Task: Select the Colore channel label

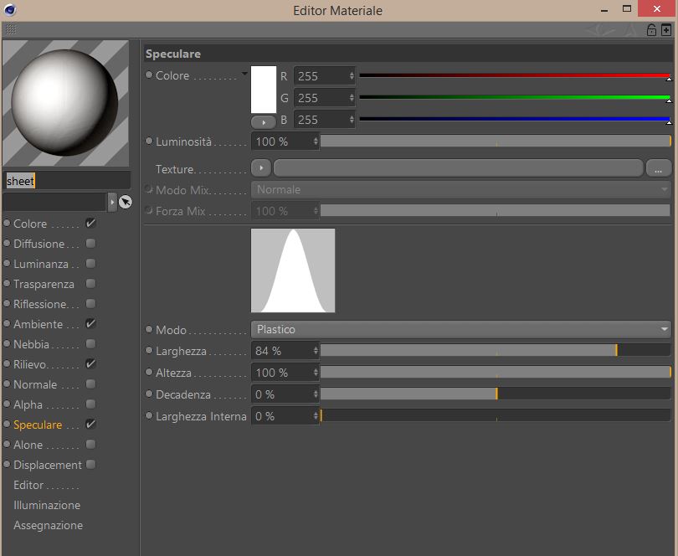Action: pyautogui.click(x=30, y=224)
